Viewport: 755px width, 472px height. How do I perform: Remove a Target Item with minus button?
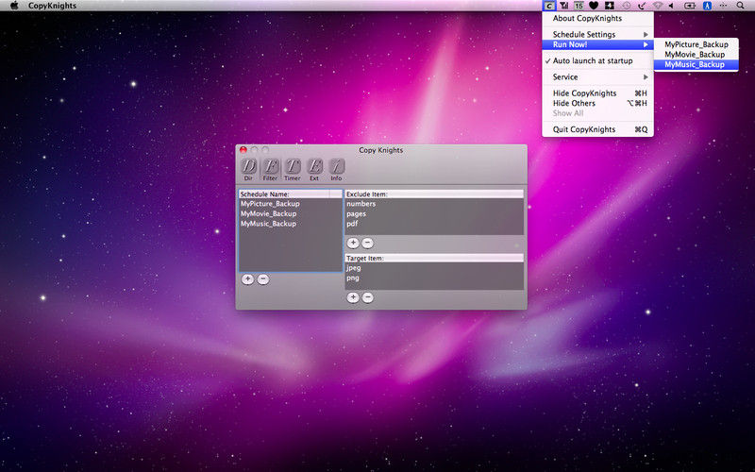click(367, 297)
